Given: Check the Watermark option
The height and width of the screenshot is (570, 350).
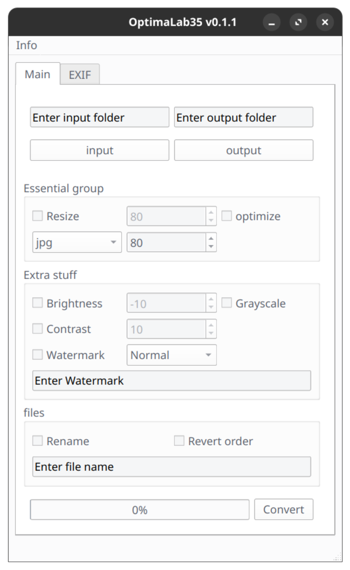Looking at the screenshot, I should click(37, 355).
